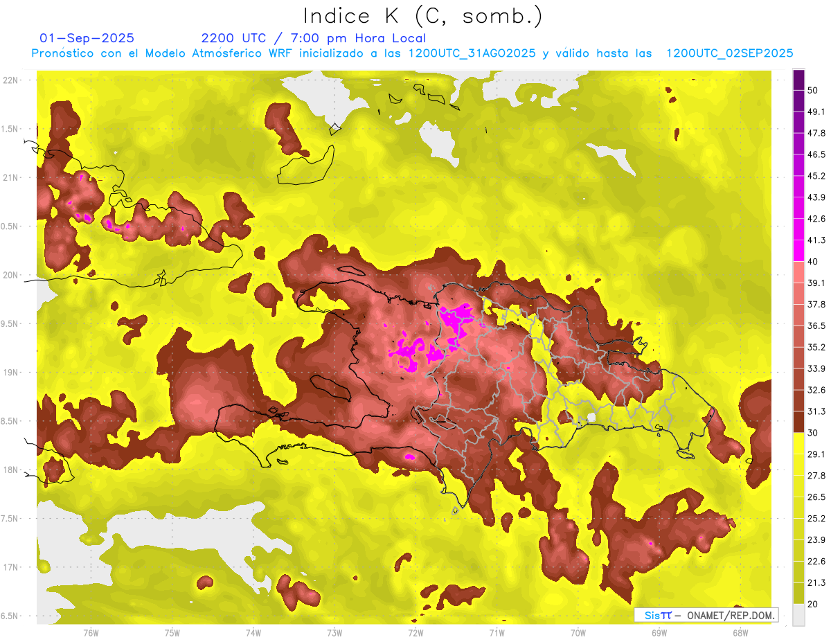The image size is (831, 642).
Task: Click the longitude label "72W"
Action: 415,633
